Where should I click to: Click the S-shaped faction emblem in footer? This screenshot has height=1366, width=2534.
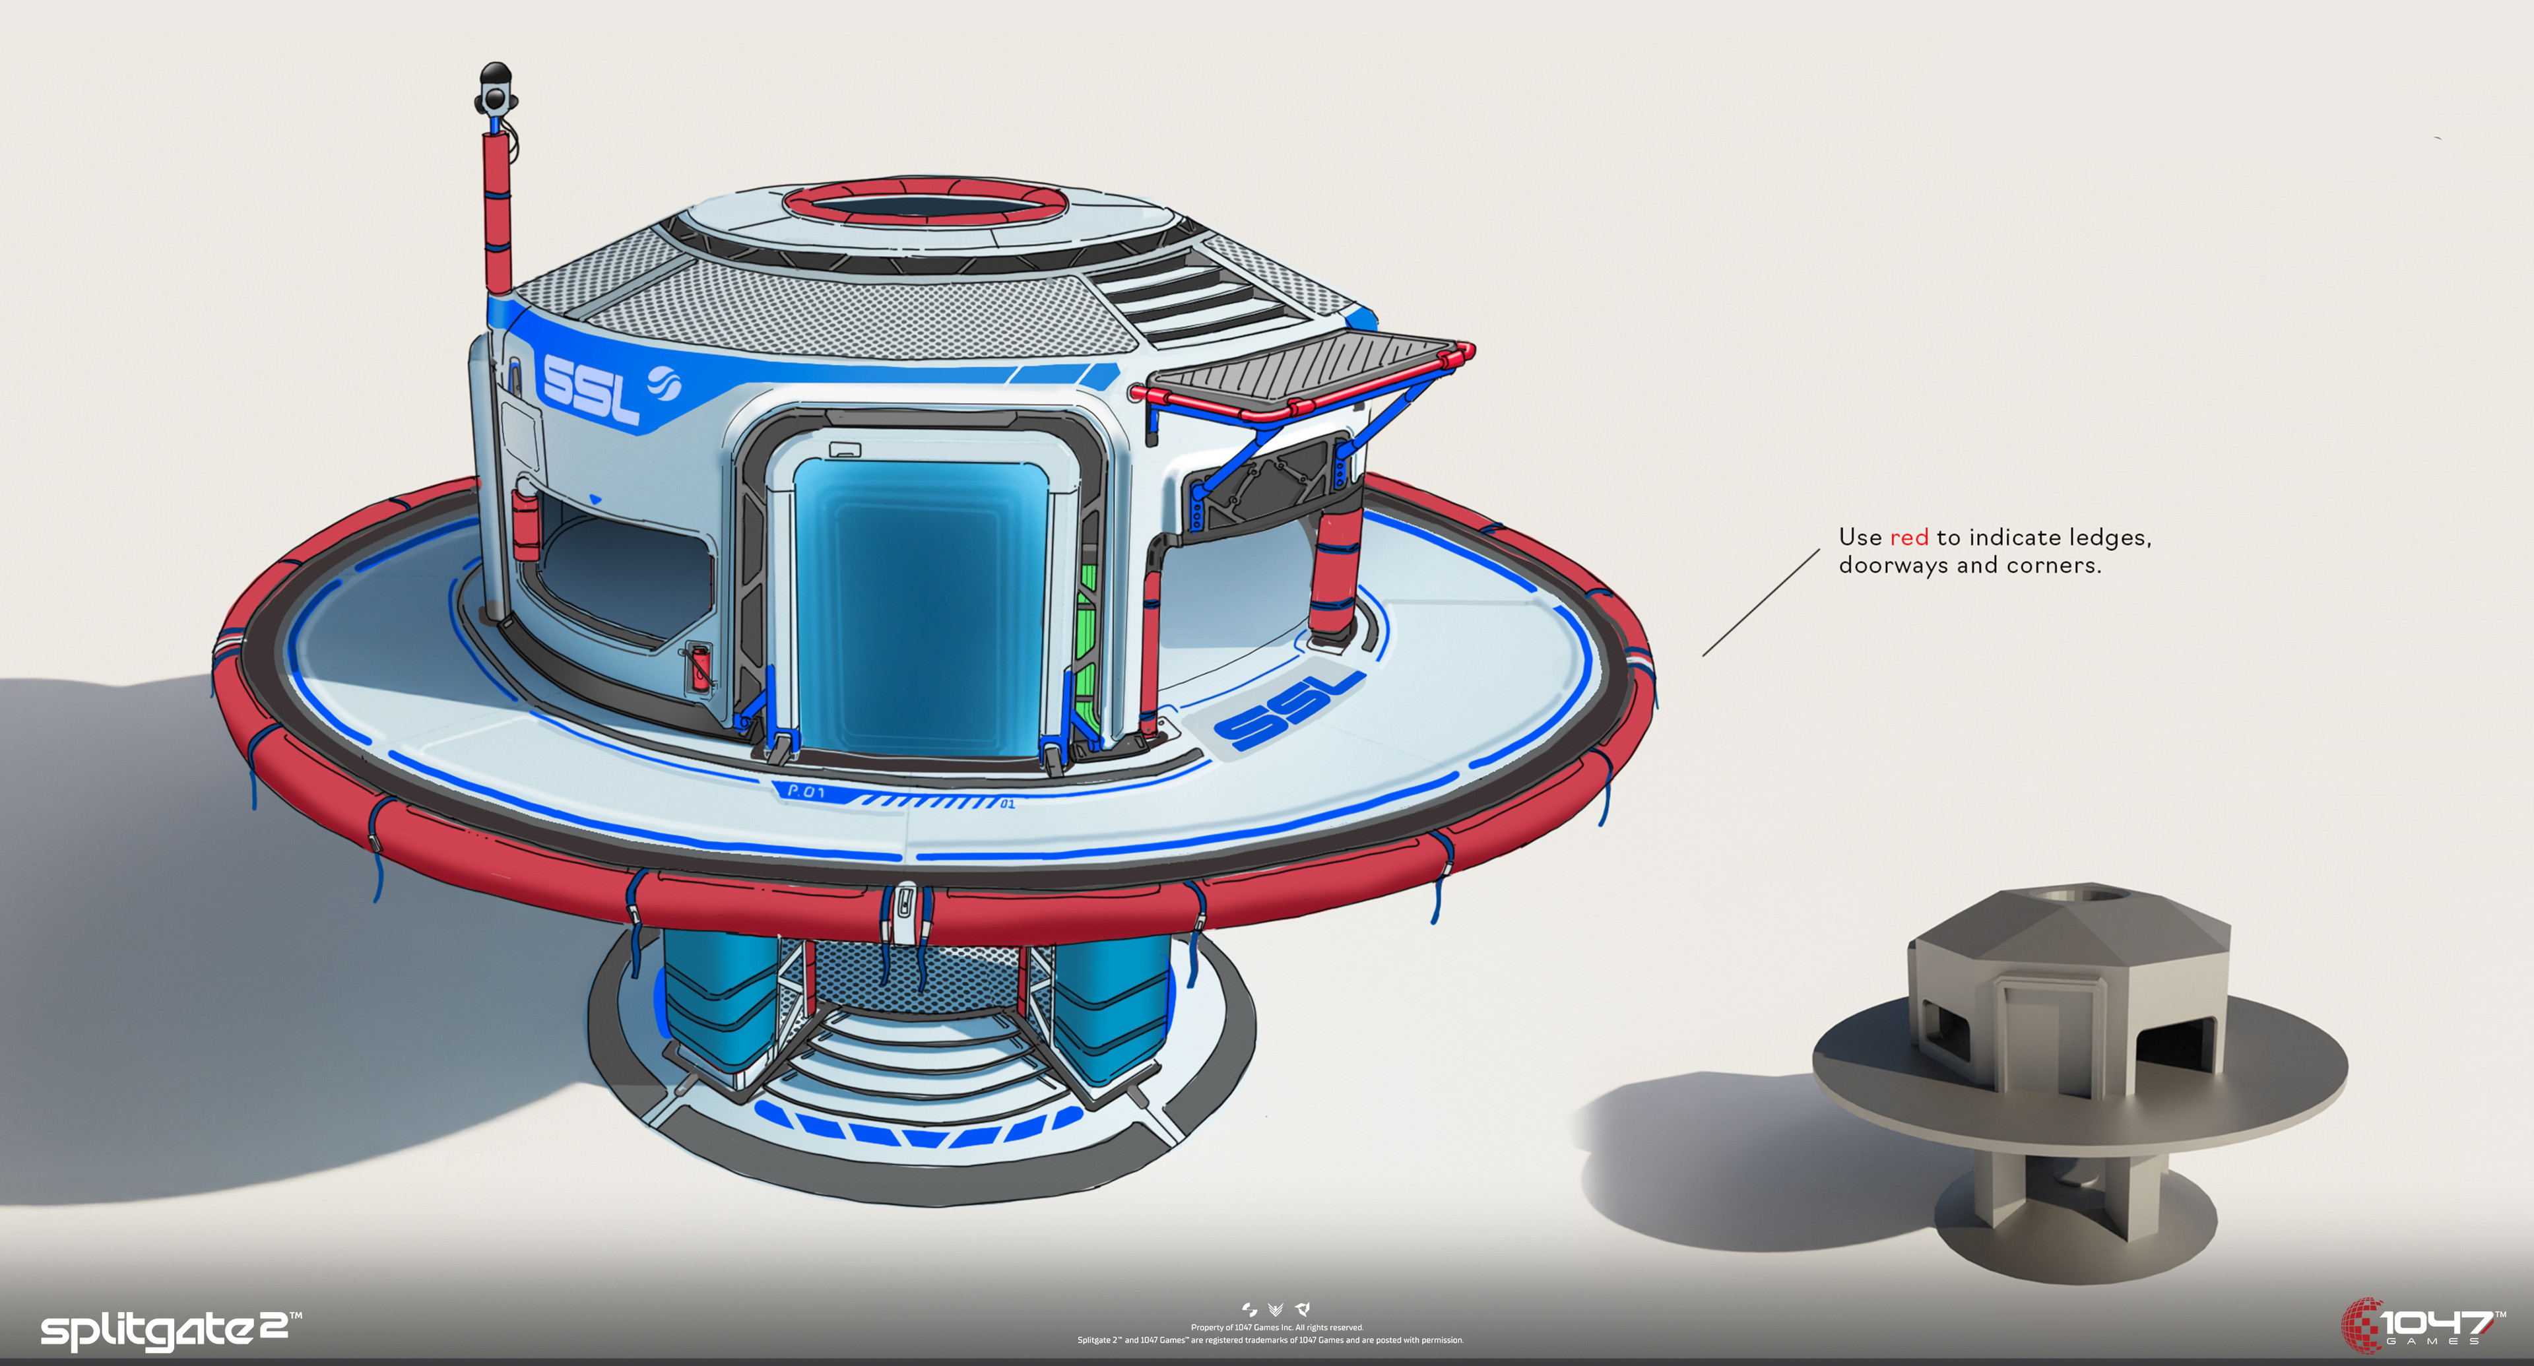1249,1309
